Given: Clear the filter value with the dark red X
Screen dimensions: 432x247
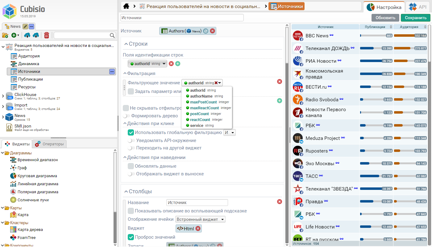Looking at the screenshot, I should tap(216, 83).
